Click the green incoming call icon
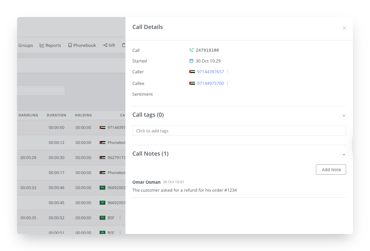This screenshot has width=370, height=251. [191, 50]
